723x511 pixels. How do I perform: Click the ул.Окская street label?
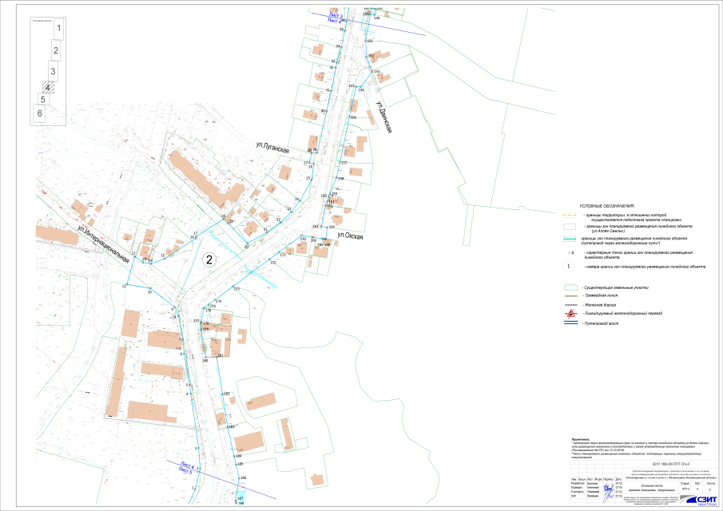point(350,236)
